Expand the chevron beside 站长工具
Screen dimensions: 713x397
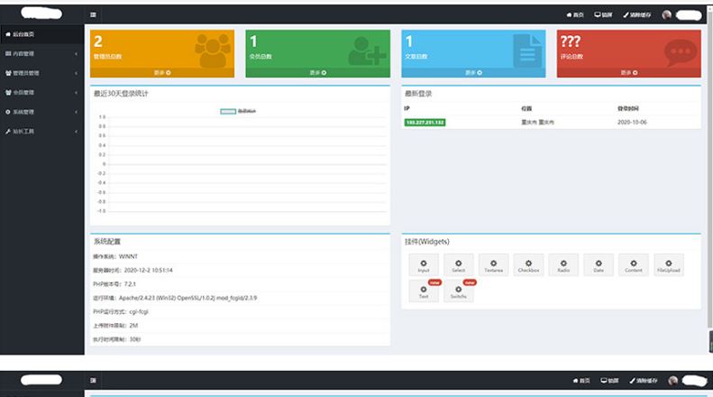tap(76, 132)
